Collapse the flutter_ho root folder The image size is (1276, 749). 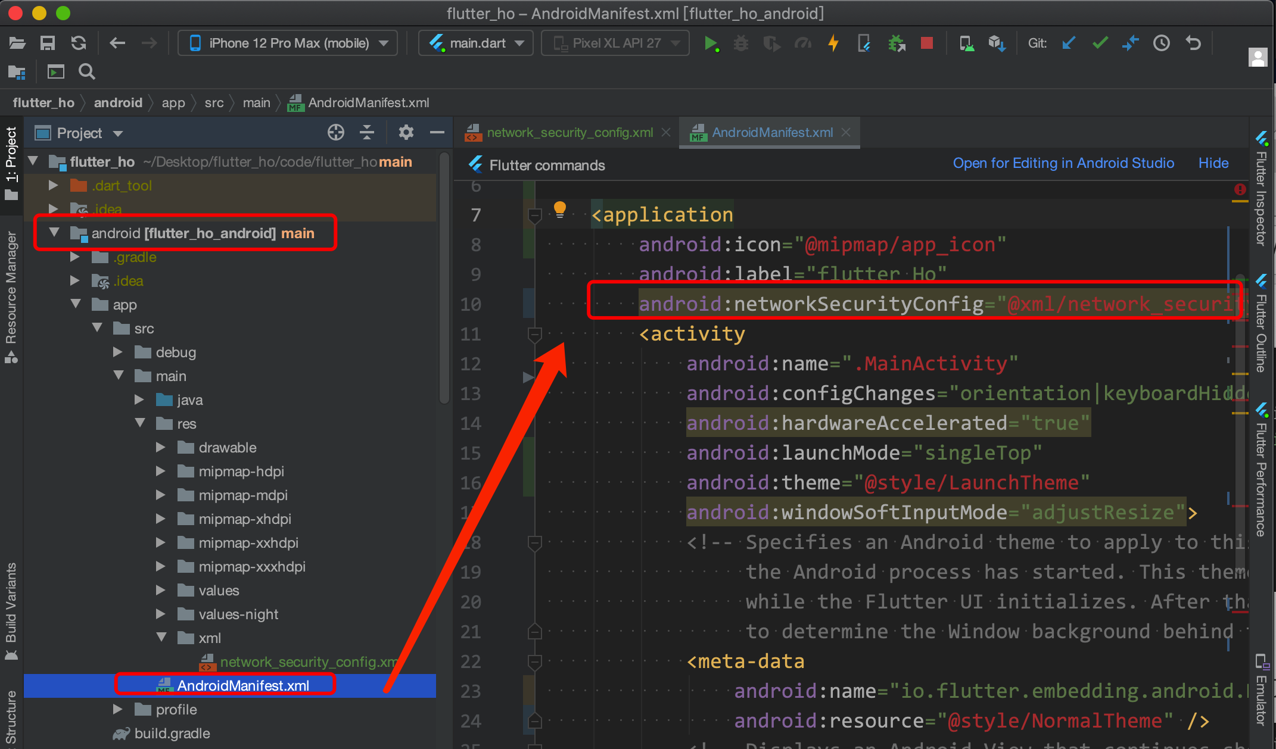tap(33, 161)
